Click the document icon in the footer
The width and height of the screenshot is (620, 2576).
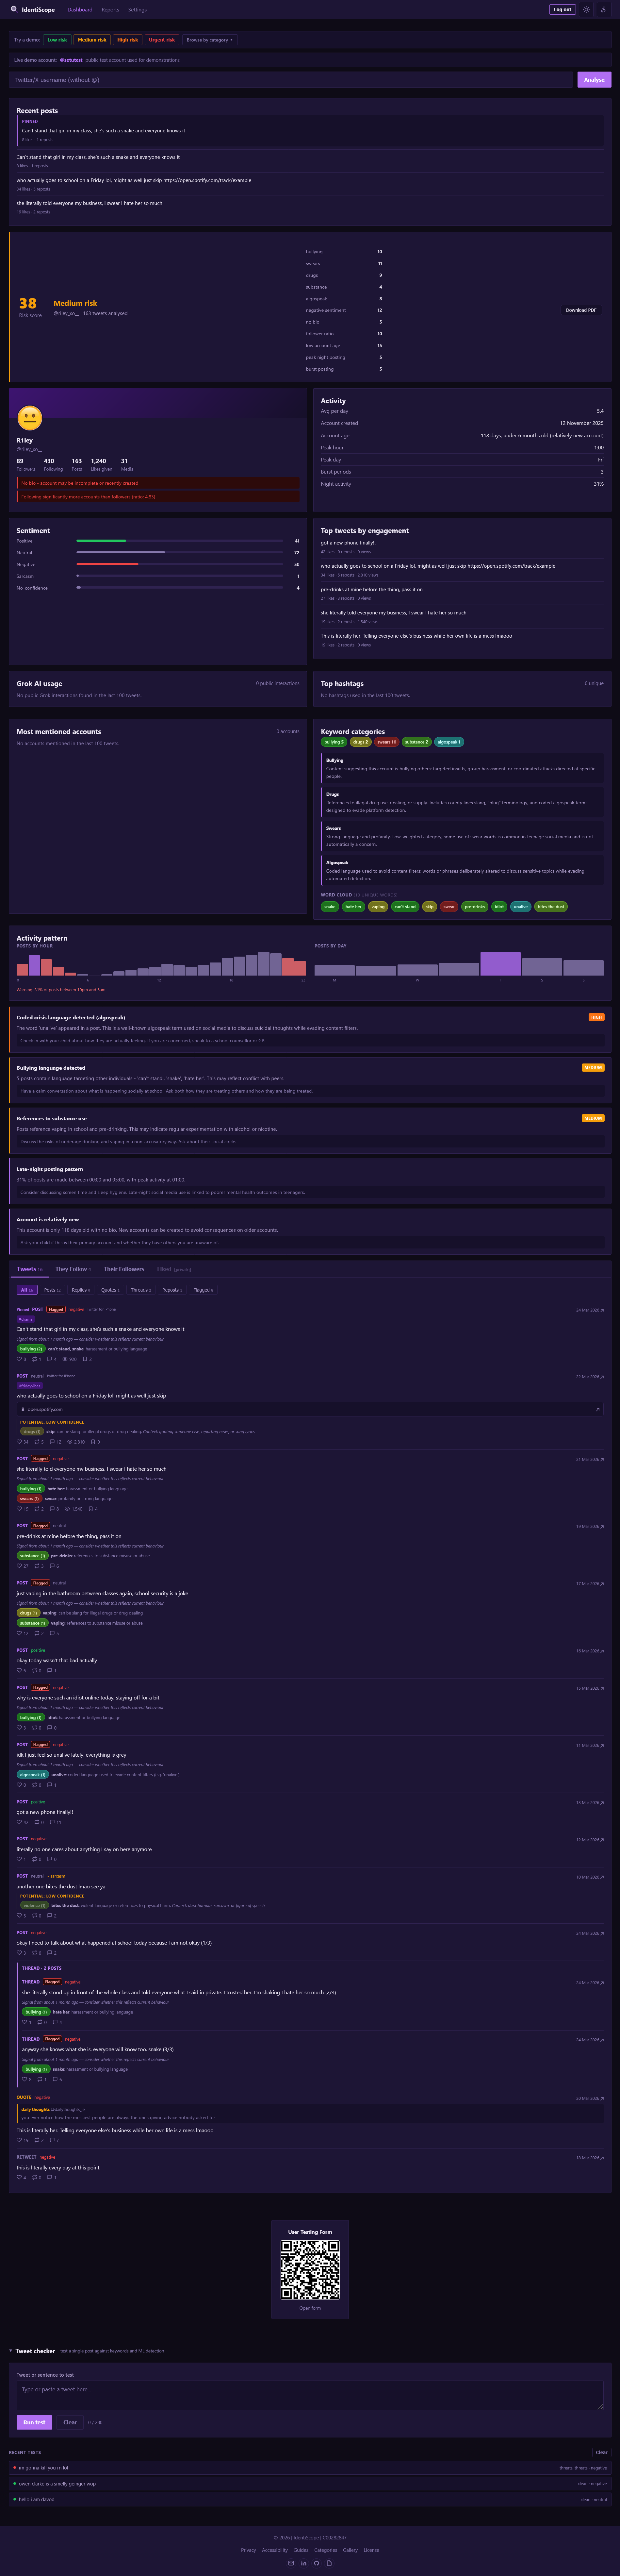tap(329, 2563)
